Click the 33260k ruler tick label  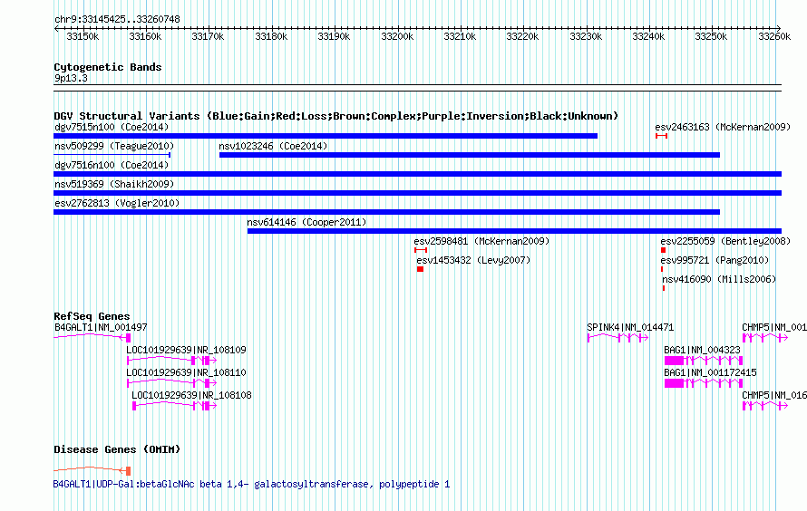click(x=774, y=36)
